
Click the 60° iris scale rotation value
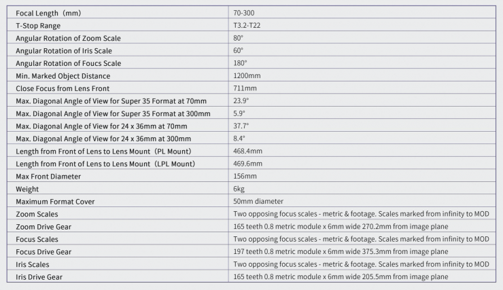[238, 50]
